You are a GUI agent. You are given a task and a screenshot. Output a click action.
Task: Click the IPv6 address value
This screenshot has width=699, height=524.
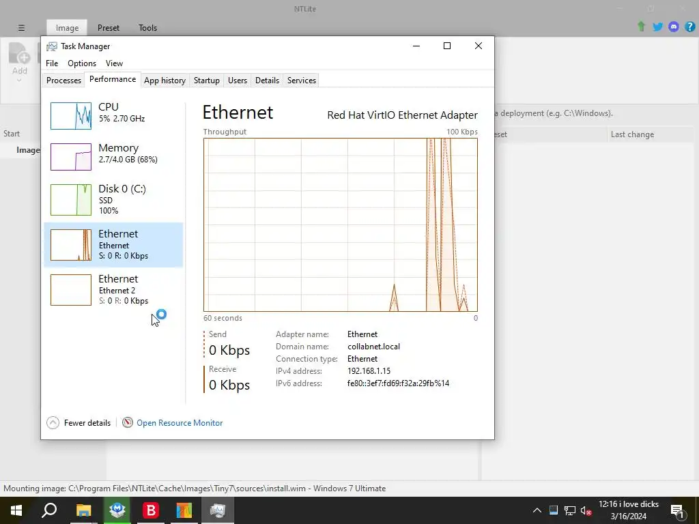(398, 383)
